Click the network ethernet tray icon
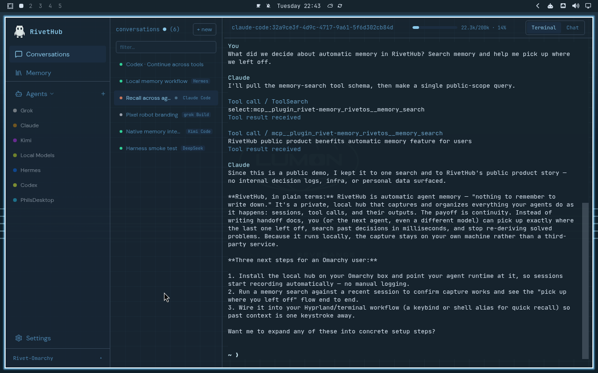Screen dimensions: 598x373 (x=563, y=6)
